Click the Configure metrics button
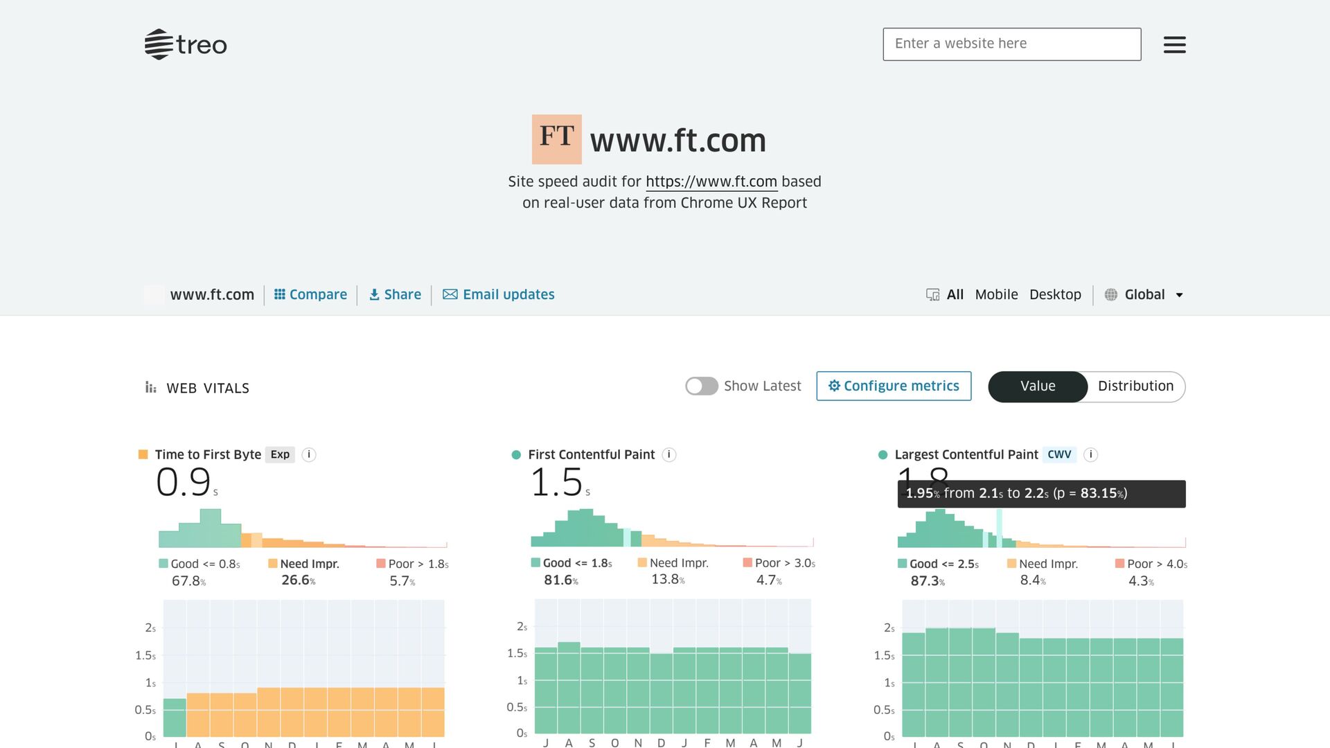 pos(894,386)
